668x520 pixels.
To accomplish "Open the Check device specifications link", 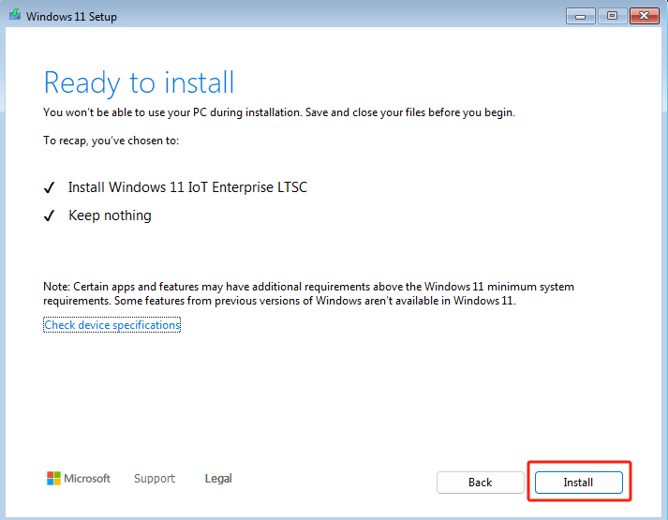I will pyautogui.click(x=112, y=325).
